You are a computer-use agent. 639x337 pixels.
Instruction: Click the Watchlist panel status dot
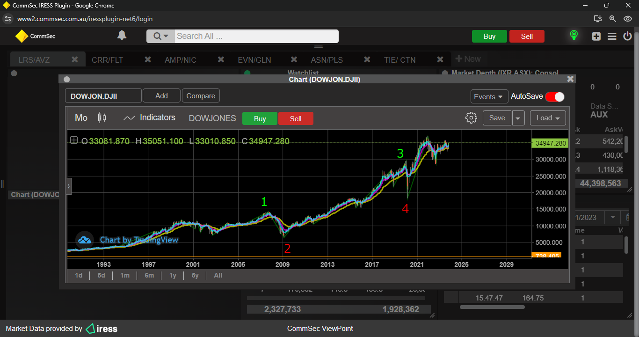(x=247, y=73)
